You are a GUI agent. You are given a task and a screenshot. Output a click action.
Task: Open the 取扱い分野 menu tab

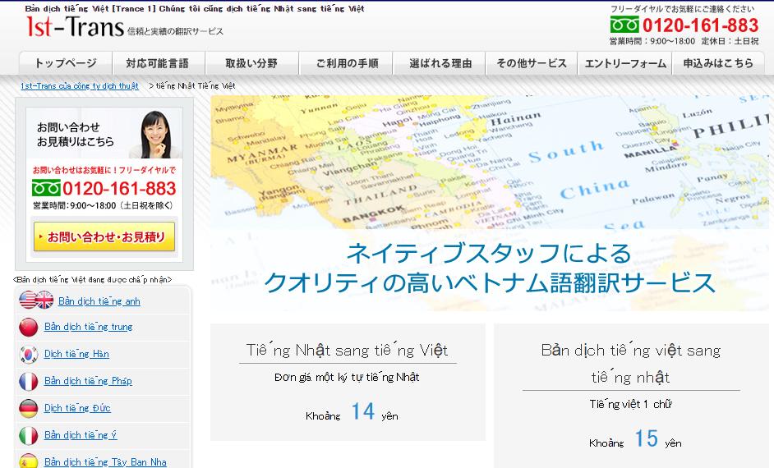[251, 63]
